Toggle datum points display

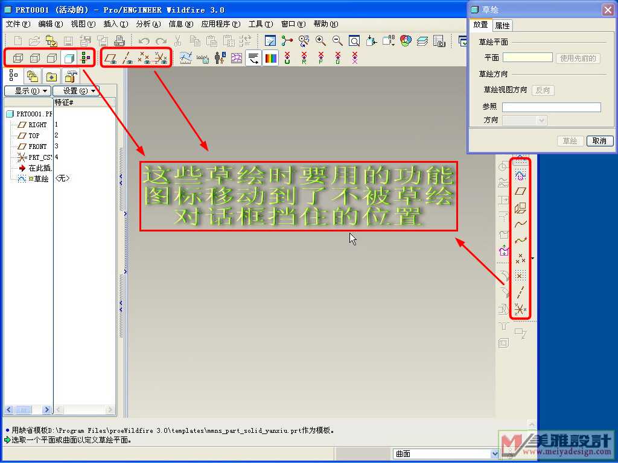144,58
